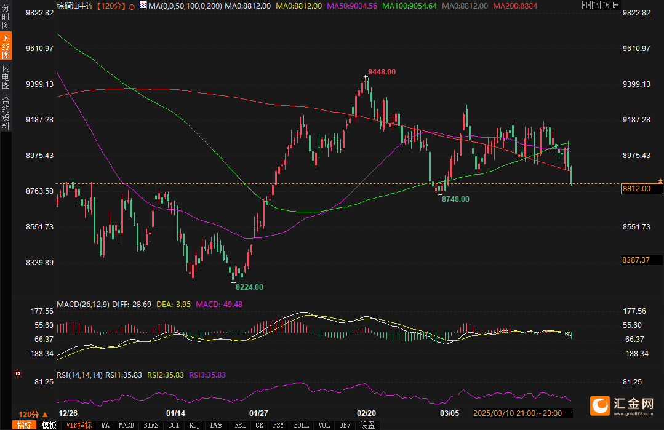Click the crosshair cursor icon at top right
This screenshot has height=430, width=664.
[x=586, y=5]
